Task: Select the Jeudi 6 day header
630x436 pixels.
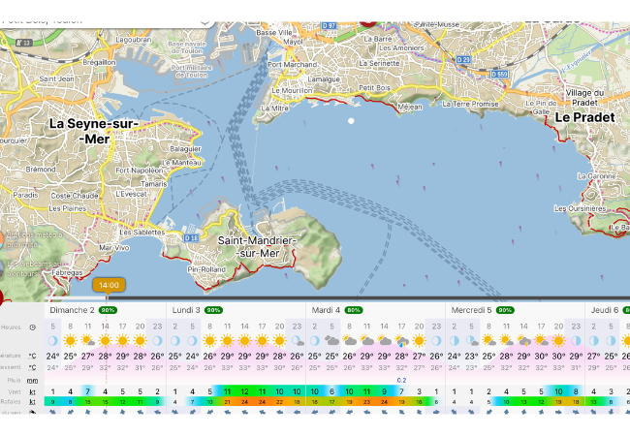Action: [x=605, y=310]
